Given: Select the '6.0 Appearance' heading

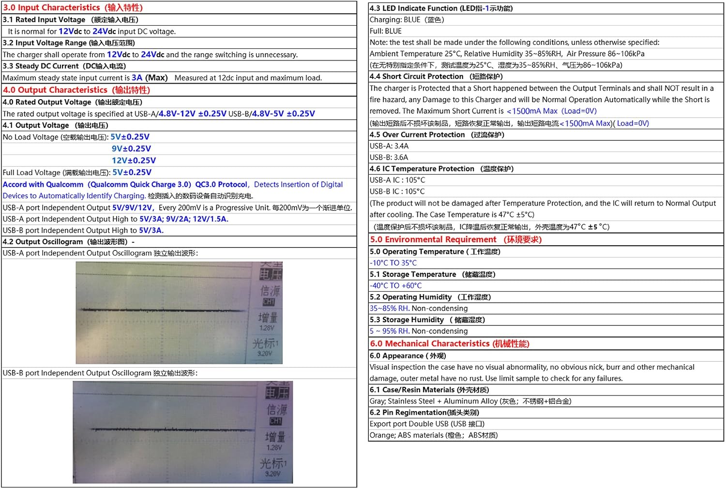Looking at the screenshot, I should coord(408,356).
